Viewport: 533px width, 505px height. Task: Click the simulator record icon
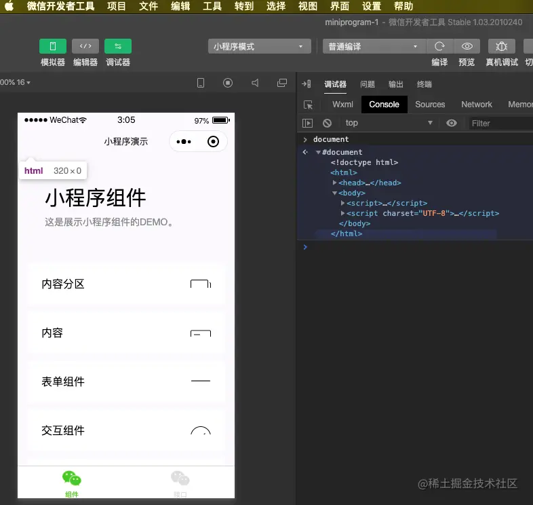[228, 83]
